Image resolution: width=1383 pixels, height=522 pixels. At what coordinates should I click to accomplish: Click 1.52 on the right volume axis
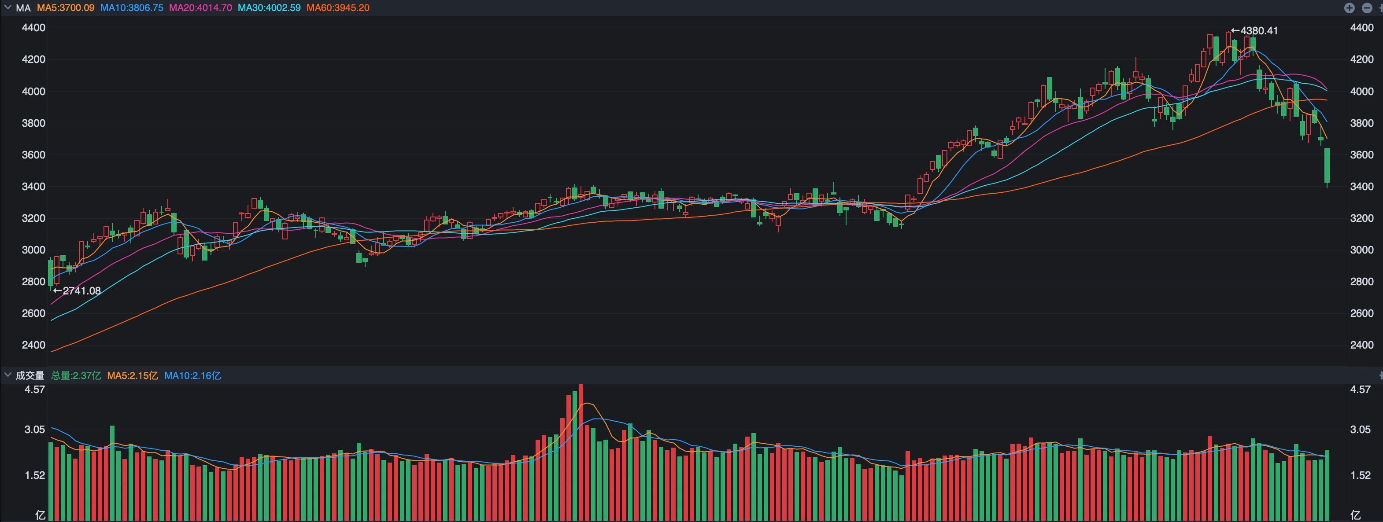[1361, 475]
